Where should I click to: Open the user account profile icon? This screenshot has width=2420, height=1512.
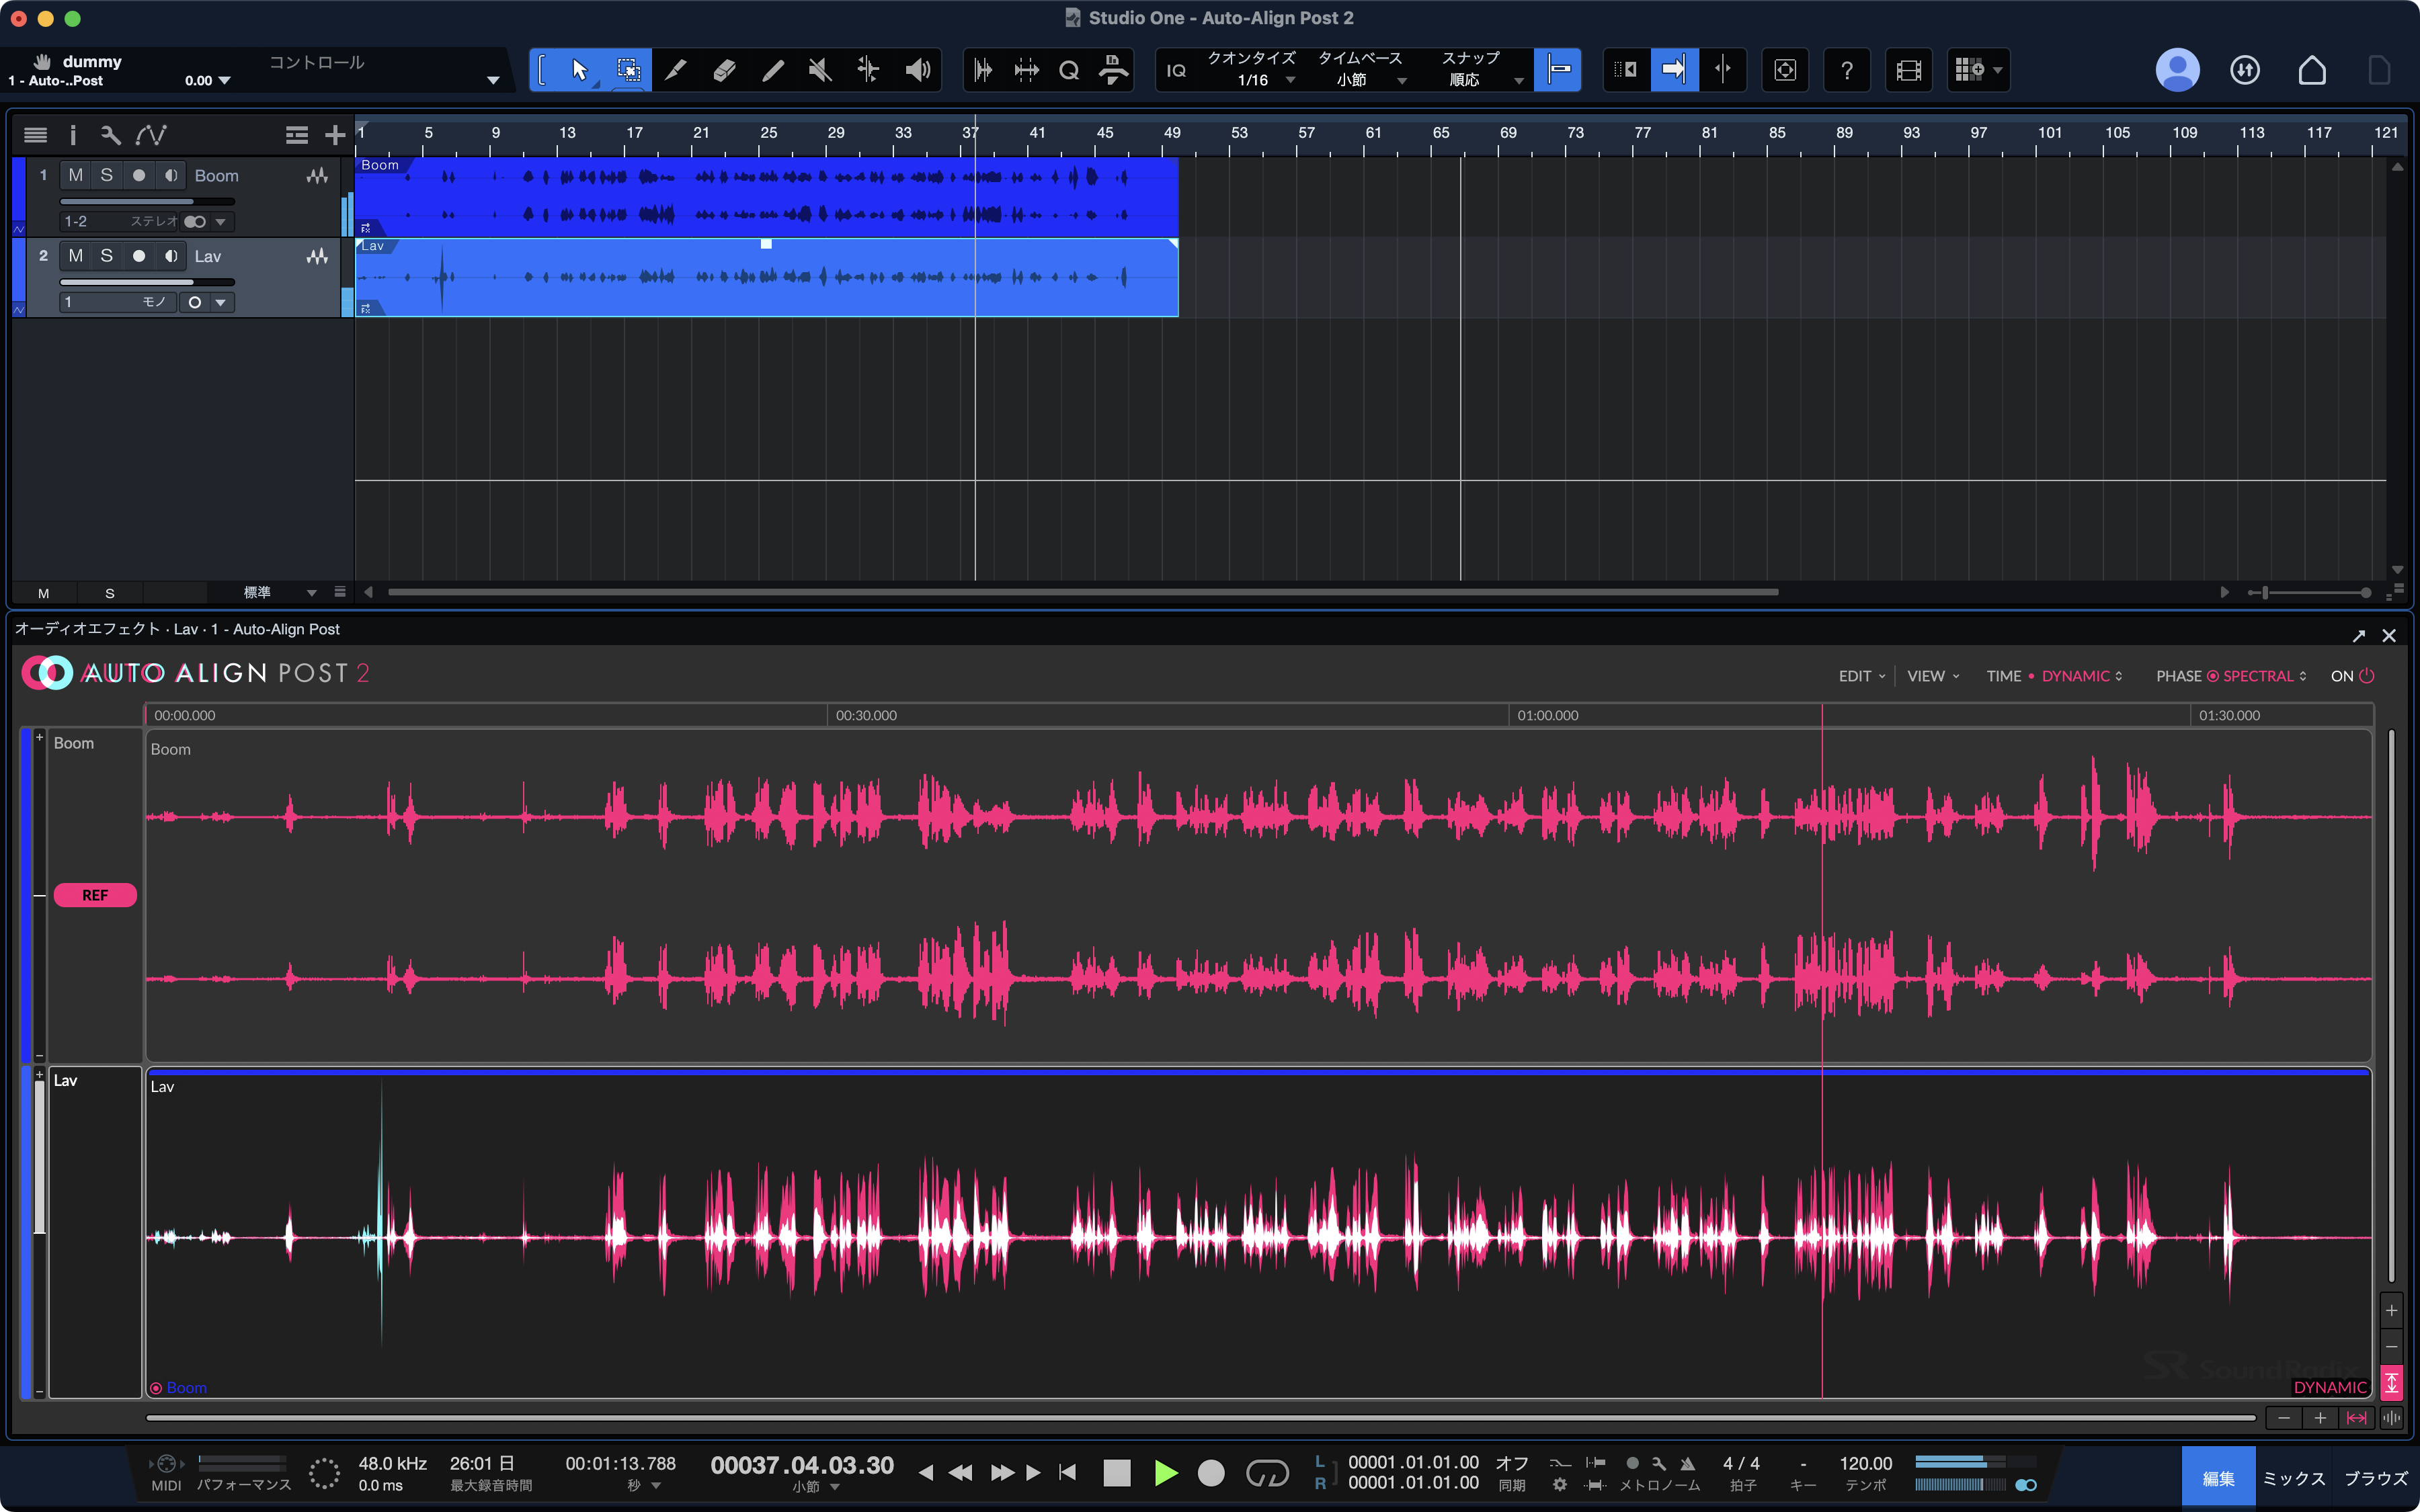pyautogui.click(x=2177, y=70)
